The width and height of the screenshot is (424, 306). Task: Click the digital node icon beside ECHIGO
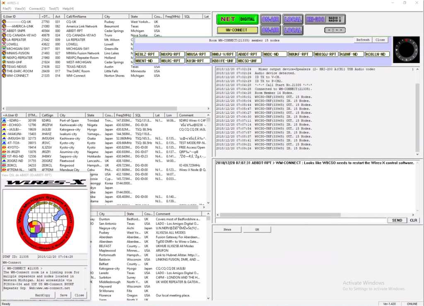click(x=4, y=125)
